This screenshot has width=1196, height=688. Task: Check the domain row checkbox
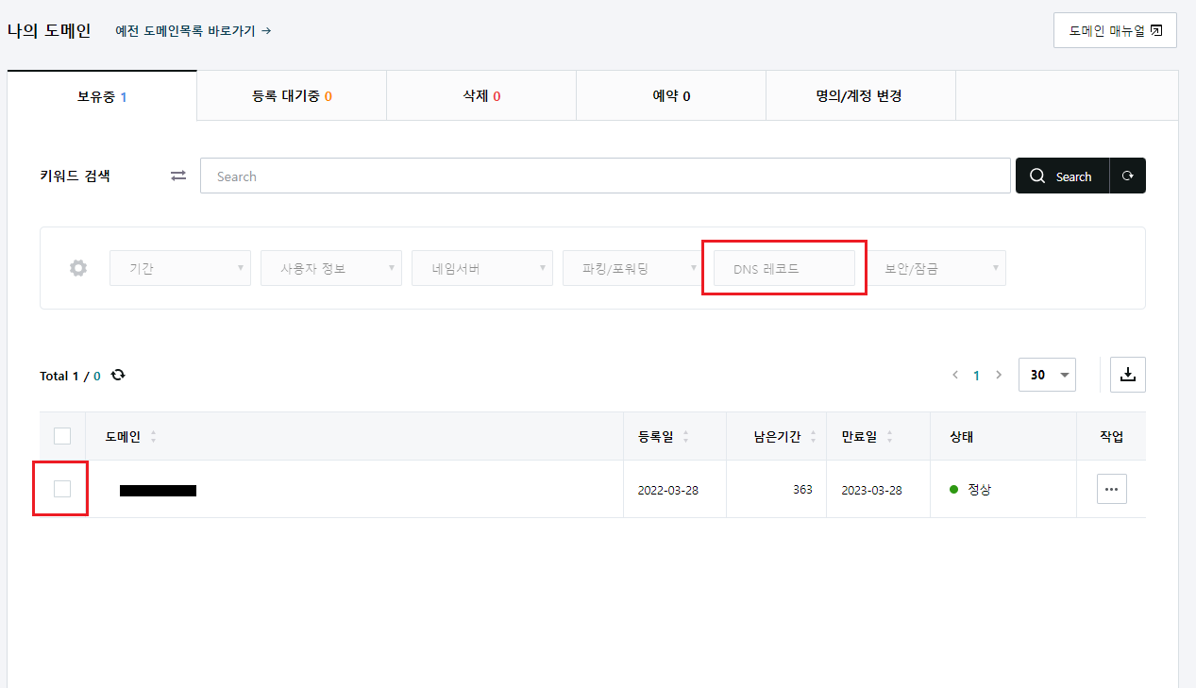(62, 489)
